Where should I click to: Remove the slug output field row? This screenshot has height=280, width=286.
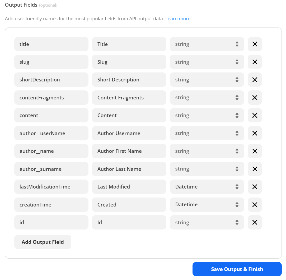(x=255, y=62)
